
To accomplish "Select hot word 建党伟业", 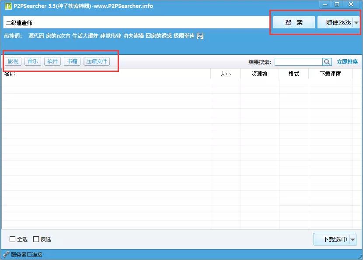I will point(111,36).
